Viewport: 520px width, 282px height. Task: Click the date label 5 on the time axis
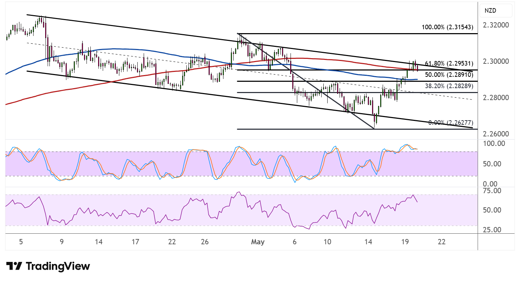21,242
